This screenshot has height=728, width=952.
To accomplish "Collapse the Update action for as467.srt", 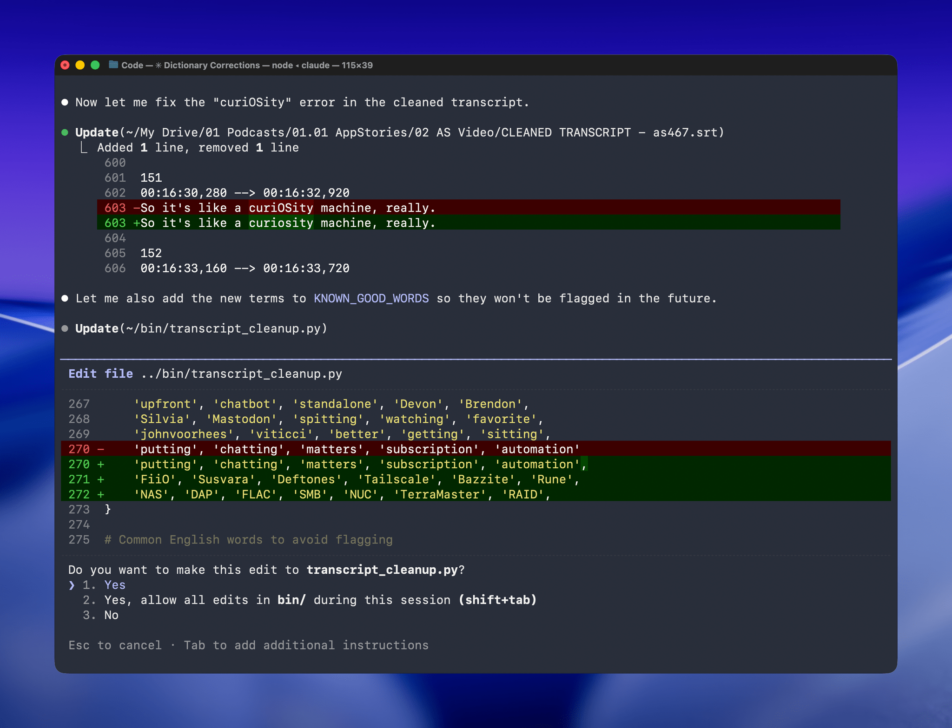I will click(97, 132).
